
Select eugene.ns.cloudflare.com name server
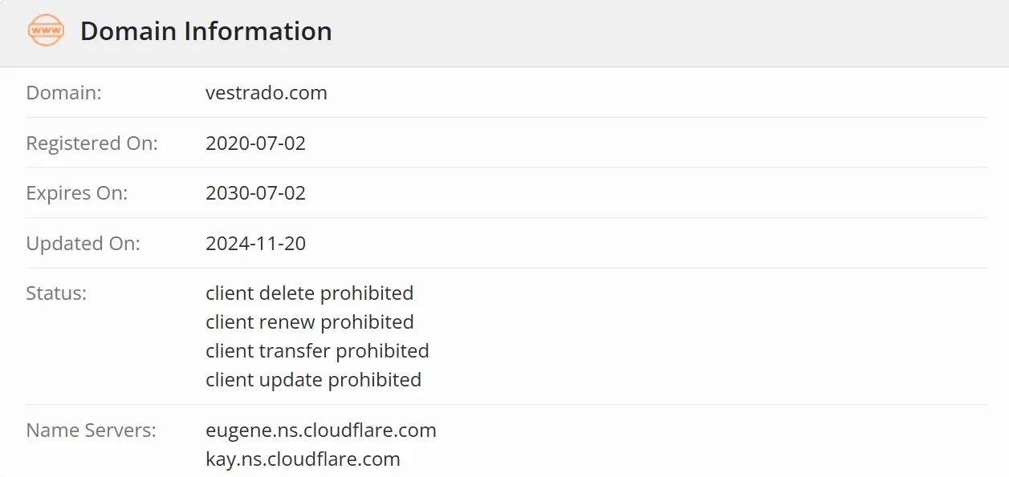(x=321, y=431)
